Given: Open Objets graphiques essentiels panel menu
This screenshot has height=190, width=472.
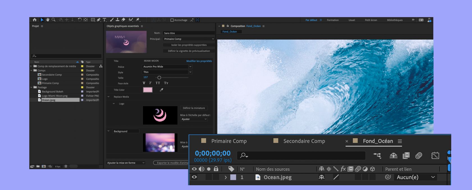Looking at the screenshot, I should [142, 26].
